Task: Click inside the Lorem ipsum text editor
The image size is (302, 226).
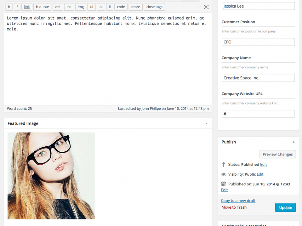Action: 108,59
